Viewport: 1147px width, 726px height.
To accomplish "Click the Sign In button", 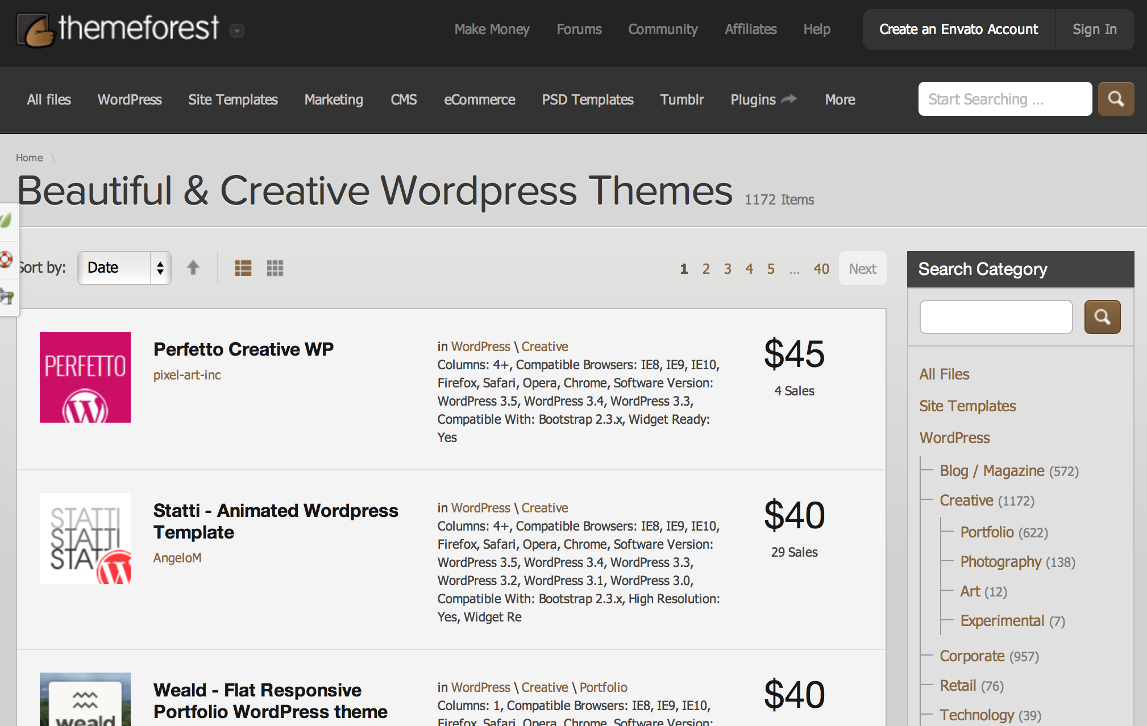I will tap(1095, 30).
